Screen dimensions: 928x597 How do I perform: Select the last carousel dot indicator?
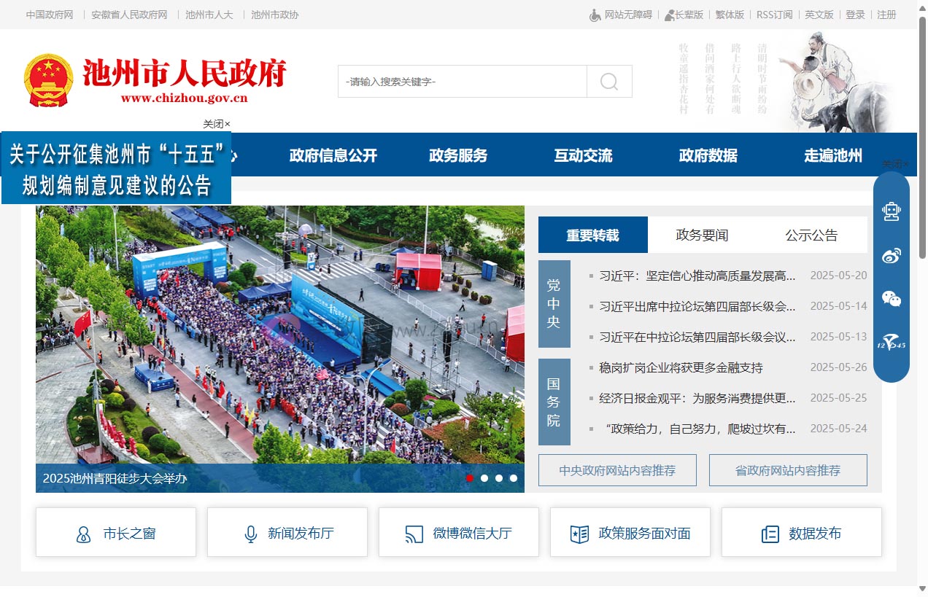(x=514, y=478)
